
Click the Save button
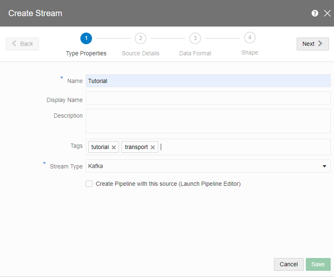[318, 264]
